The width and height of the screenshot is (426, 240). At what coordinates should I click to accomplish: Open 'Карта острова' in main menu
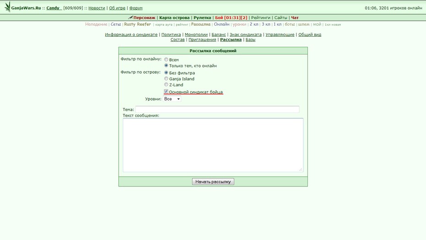175,18
